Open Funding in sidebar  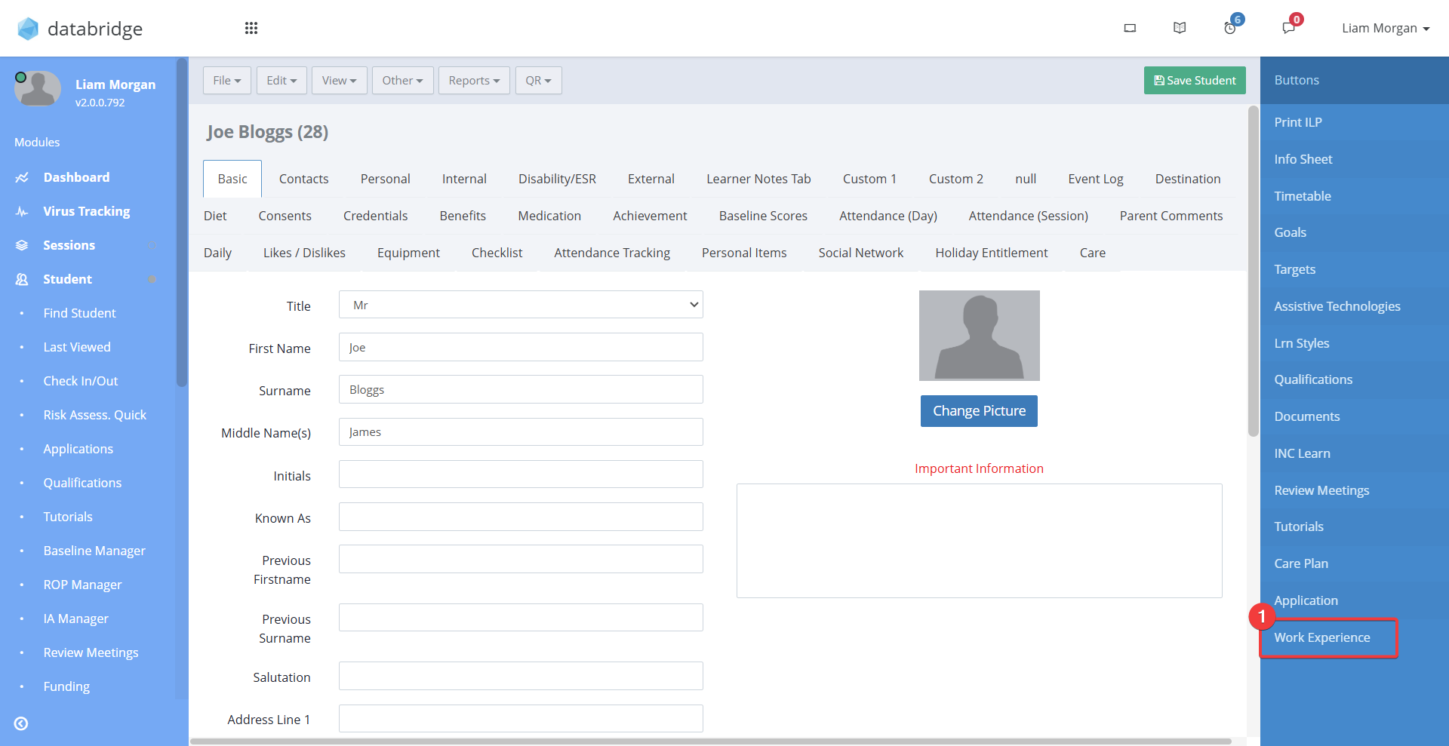pos(66,686)
